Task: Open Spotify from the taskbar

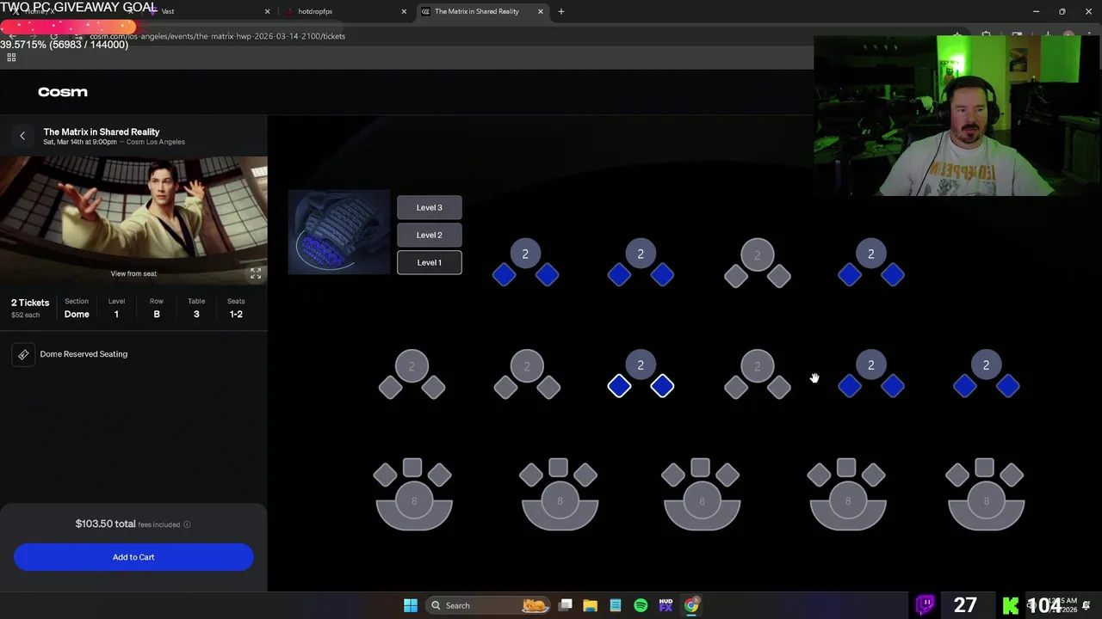Action: point(641,605)
